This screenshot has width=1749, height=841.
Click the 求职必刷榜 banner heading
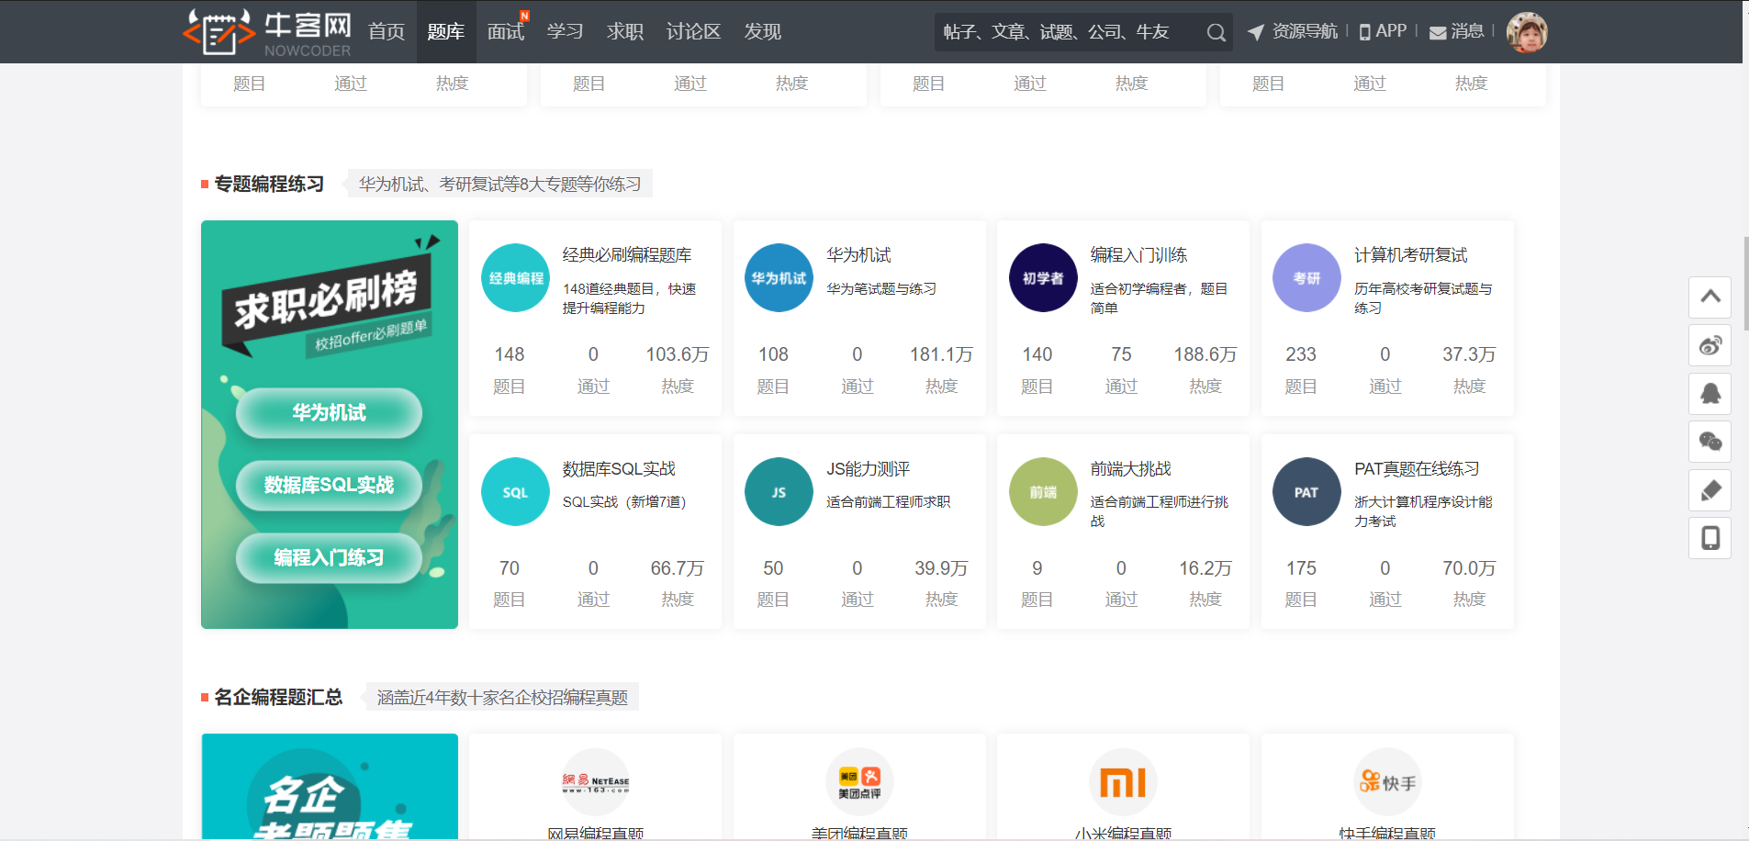point(326,300)
